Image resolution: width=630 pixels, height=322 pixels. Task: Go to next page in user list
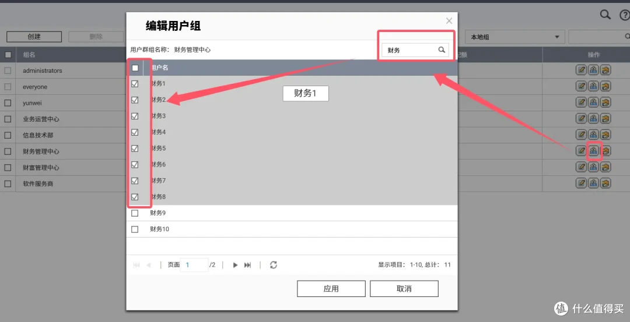coord(235,265)
